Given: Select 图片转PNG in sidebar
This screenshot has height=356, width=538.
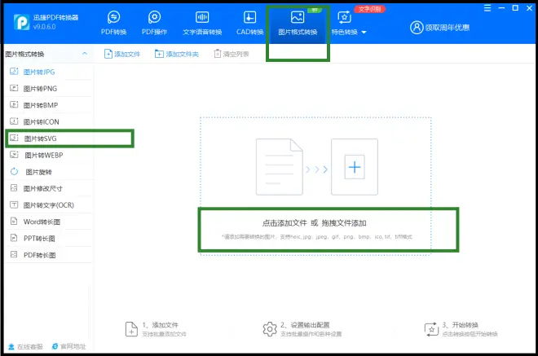Looking at the screenshot, I should coord(49,89).
